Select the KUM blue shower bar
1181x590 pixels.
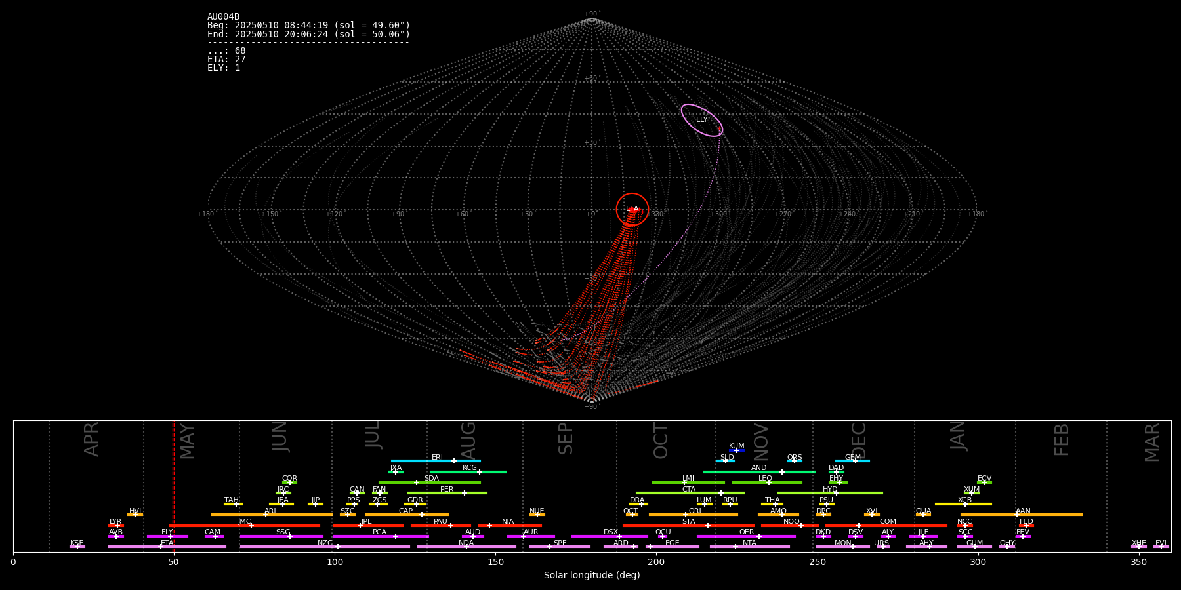coord(737,450)
